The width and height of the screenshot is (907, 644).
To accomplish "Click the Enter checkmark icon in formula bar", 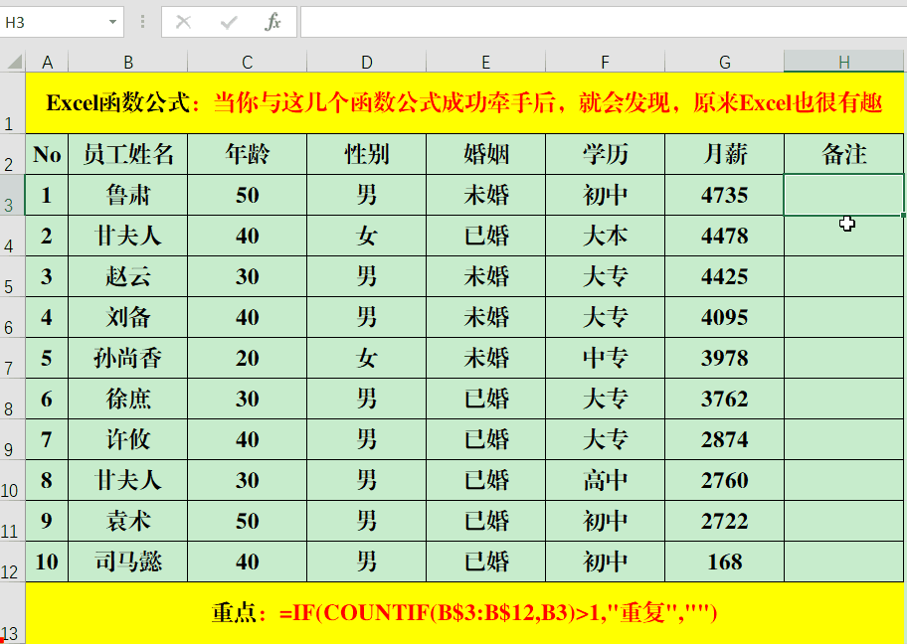I will (228, 22).
